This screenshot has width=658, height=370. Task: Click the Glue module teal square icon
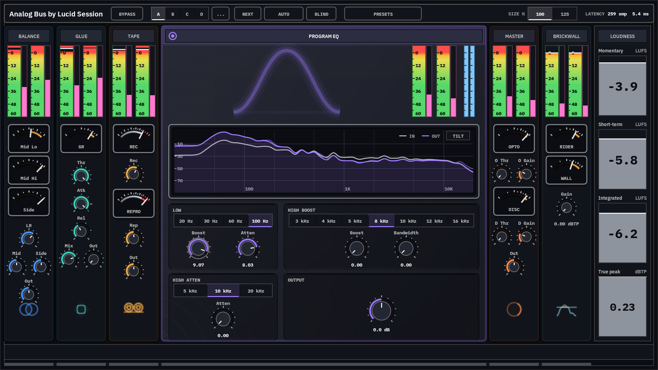point(81,309)
